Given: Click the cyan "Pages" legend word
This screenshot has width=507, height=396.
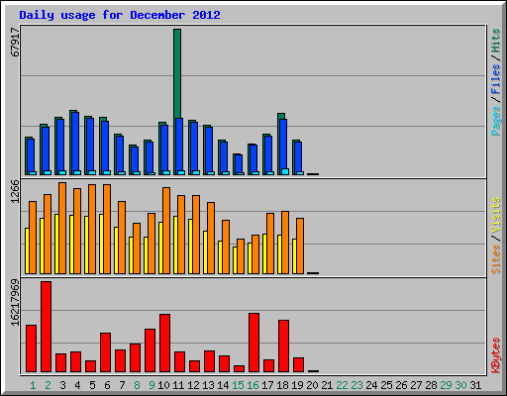Looking at the screenshot, I should coord(496,121).
